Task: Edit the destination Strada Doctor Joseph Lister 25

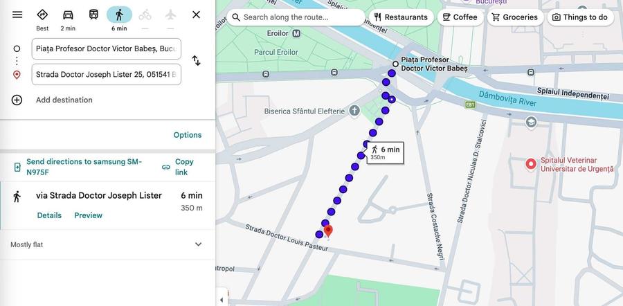Action: (x=107, y=74)
